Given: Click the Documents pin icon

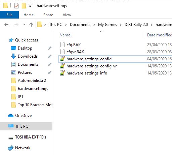Looking at the screenshot, I should coord(50,64).
